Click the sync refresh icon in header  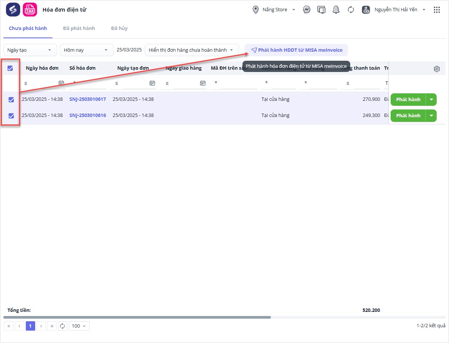pos(351,10)
